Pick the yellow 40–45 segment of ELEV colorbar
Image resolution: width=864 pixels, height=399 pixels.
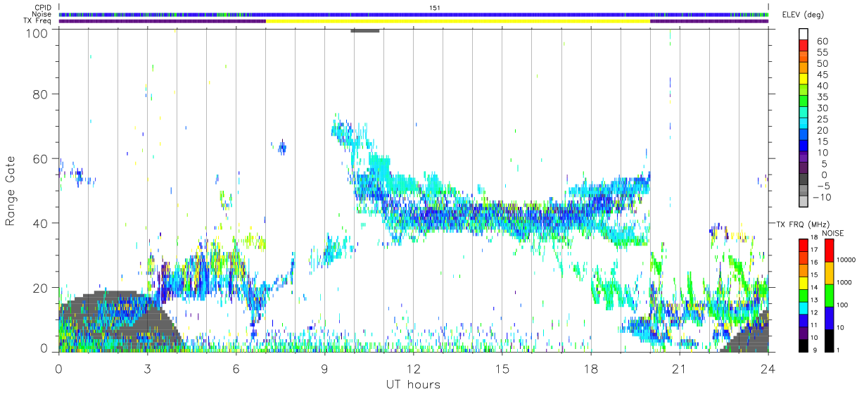pos(804,80)
